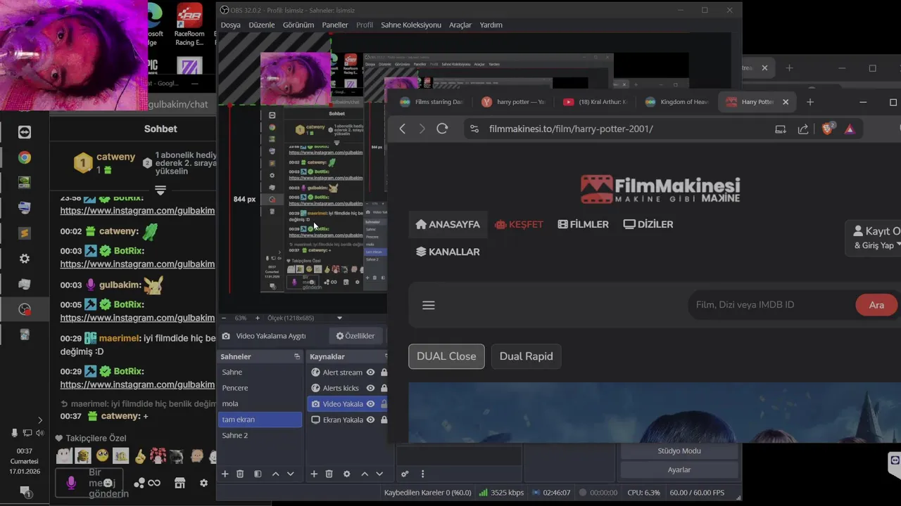This screenshot has width=901, height=506.
Task: Open Brave Shields lion icon
Action: click(828, 129)
